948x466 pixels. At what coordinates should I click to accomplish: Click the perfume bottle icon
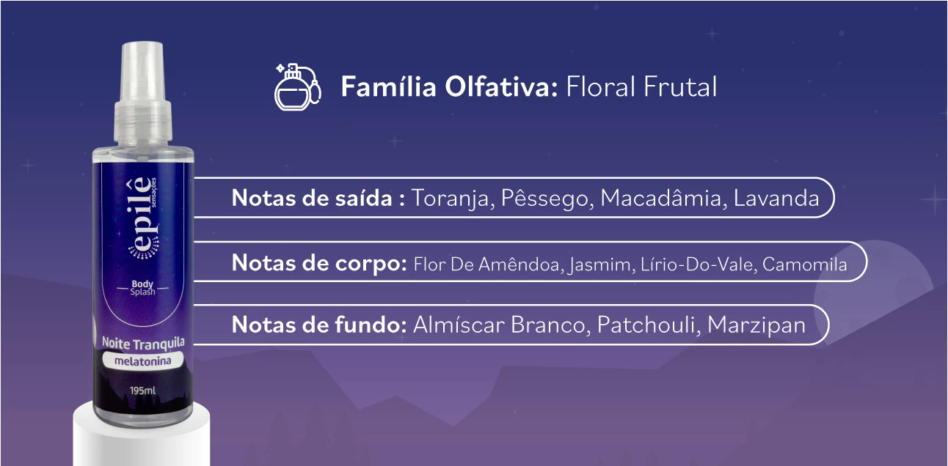point(297,87)
